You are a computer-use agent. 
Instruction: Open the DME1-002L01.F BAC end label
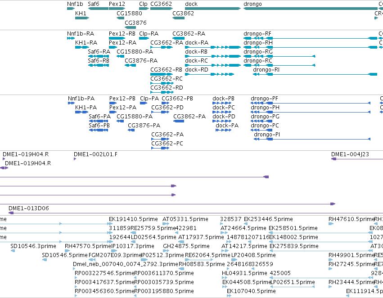coord(95,154)
